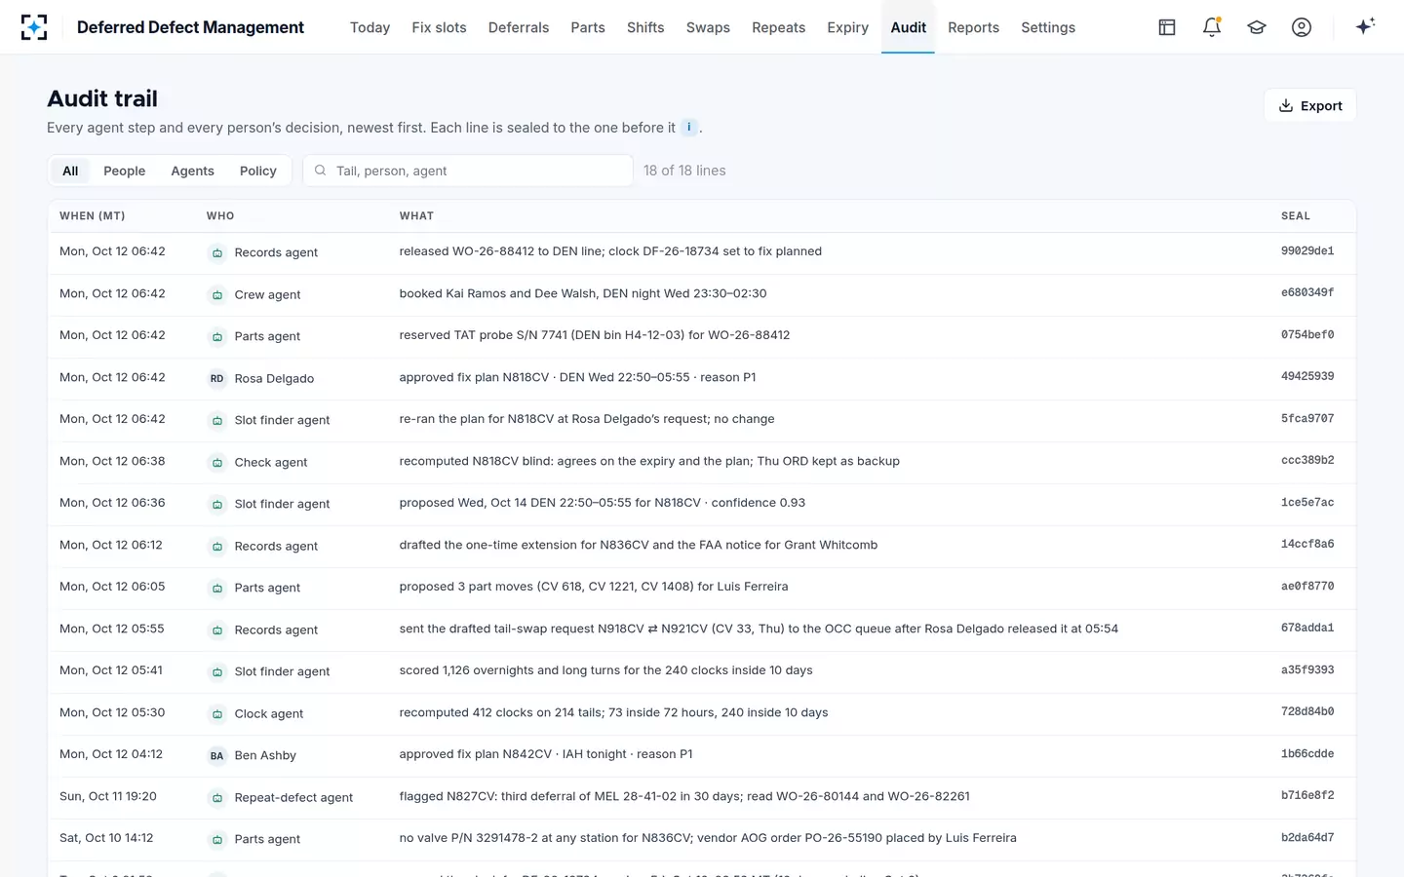Click the BA avatar for Ben Ashby
Screen dimensions: 1404x877
(x=217, y=755)
